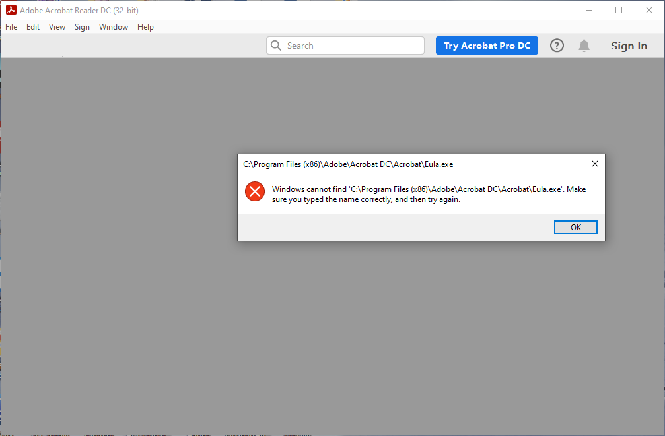The width and height of the screenshot is (665, 436).
Task: Dismiss the Eula.exe error dialog with OK
Action: (575, 227)
